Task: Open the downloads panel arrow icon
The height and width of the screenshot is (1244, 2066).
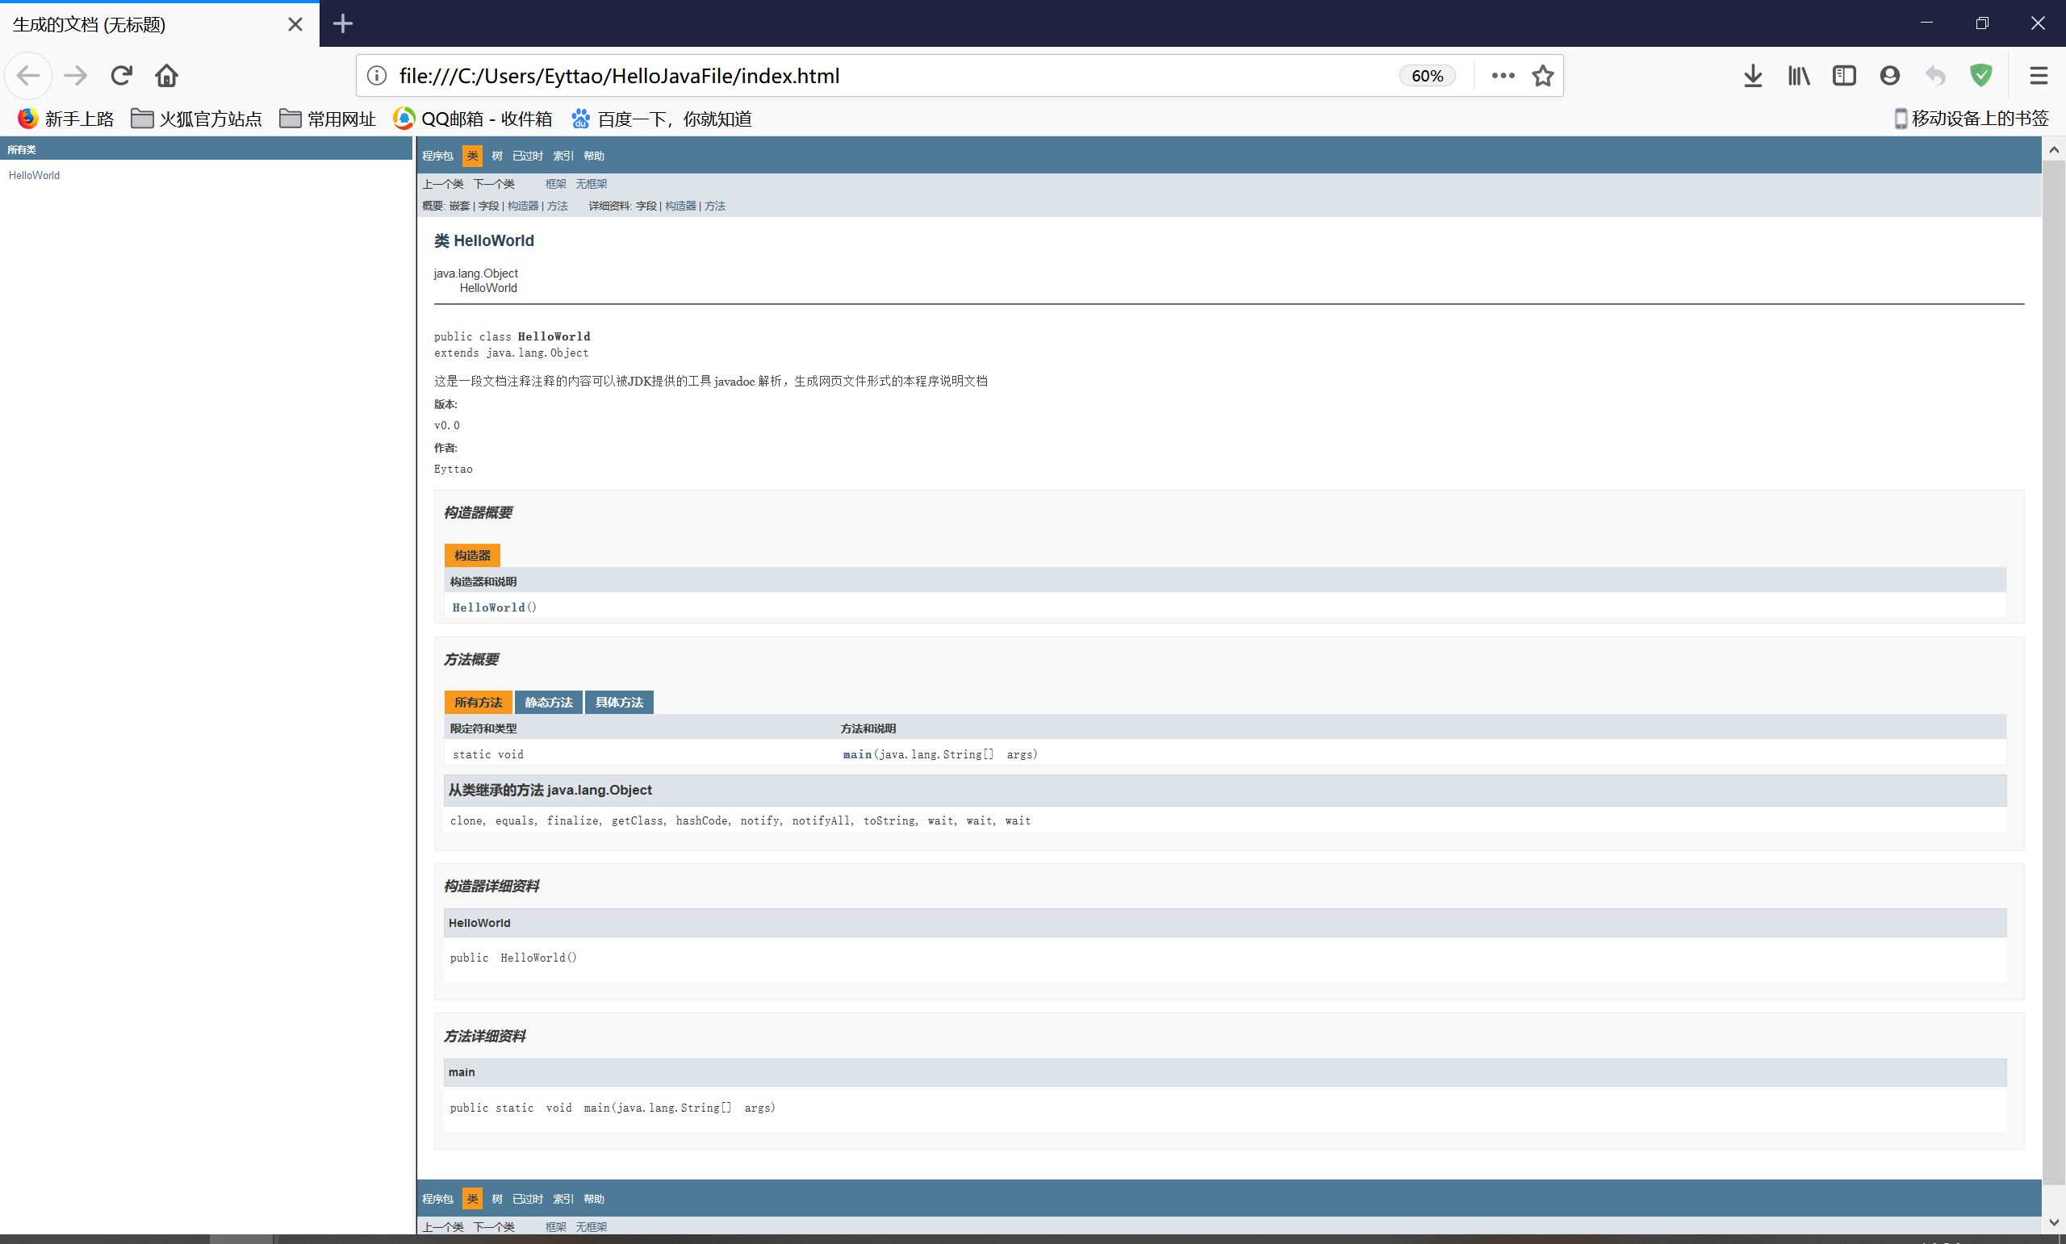Action: click(1752, 76)
